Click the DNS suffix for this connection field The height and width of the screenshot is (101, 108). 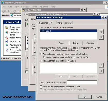82,83
